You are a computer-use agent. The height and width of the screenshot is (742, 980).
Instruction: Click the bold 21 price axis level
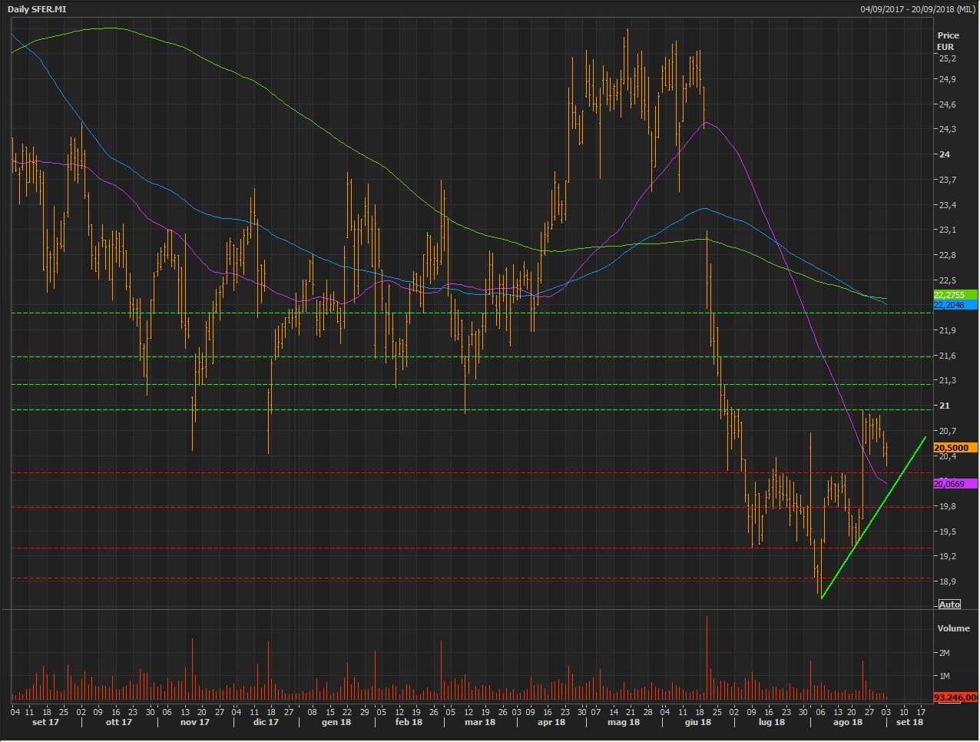click(x=944, y=406)
